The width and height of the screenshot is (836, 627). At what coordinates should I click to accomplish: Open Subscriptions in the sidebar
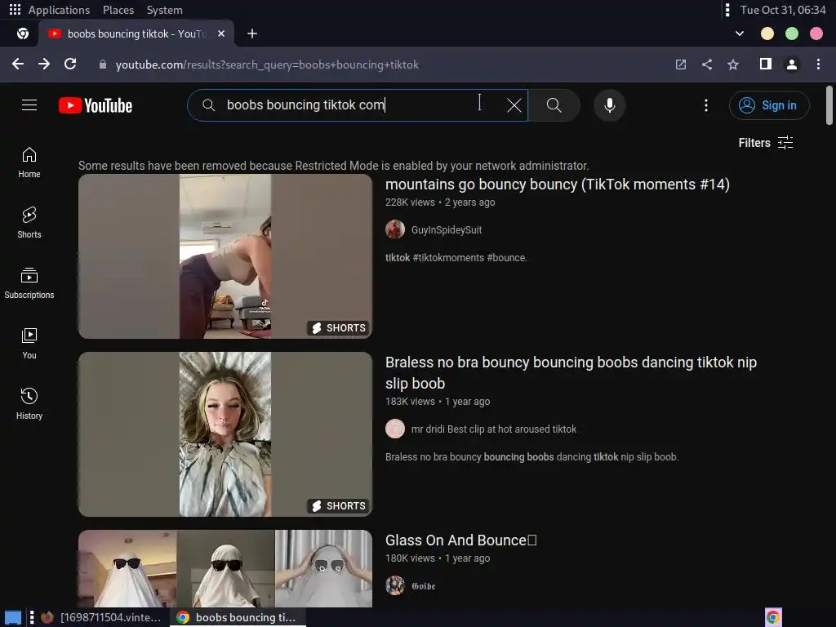pos(29,283)
